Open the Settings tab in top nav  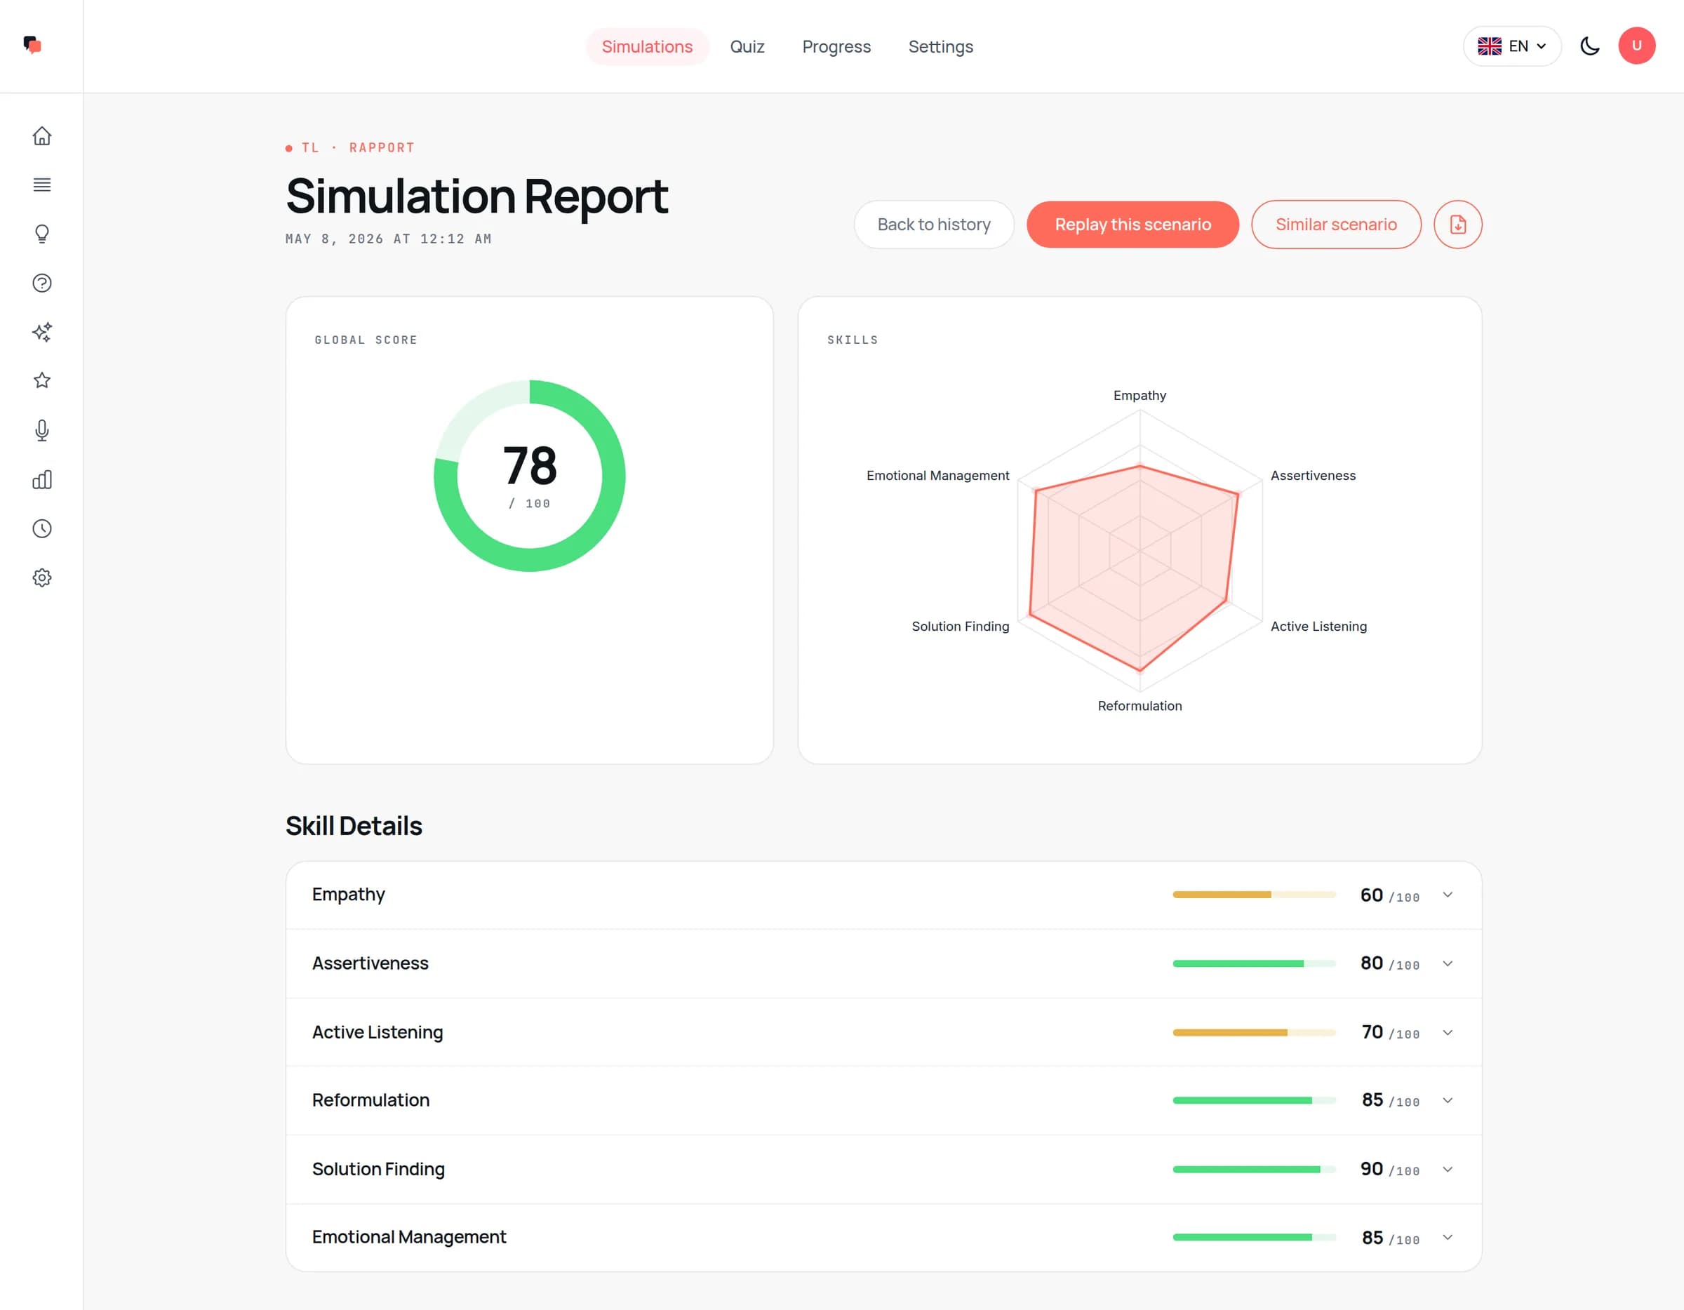point(941,46)
